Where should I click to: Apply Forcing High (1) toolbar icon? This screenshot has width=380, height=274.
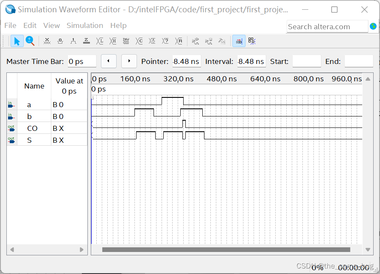pyautogui.click(x=73, y=41)
